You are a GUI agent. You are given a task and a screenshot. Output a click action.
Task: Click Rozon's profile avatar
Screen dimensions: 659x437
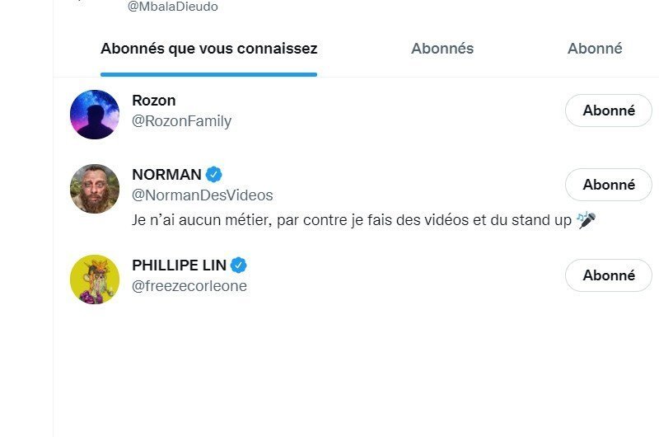(x=95, y=115)
